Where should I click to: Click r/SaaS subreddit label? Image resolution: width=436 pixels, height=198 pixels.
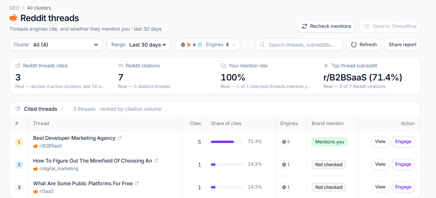click(x=47, y=191)
